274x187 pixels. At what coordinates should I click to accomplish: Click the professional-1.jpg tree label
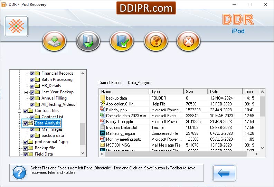[x=51, y=142]
